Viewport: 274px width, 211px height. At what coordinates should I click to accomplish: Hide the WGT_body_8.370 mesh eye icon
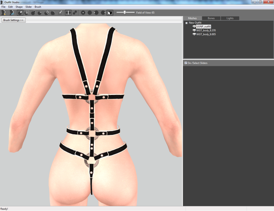click(194, 31)
